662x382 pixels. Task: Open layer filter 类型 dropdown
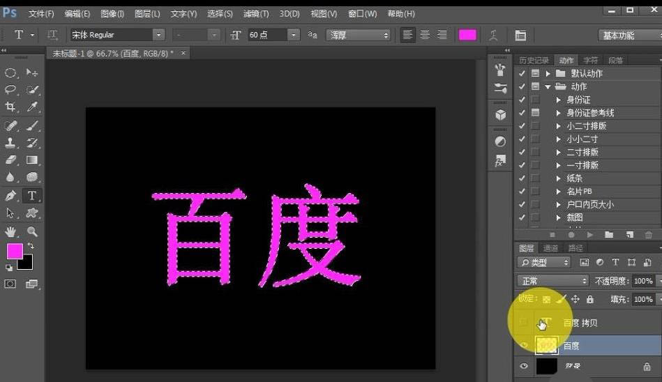click(544, 263)
